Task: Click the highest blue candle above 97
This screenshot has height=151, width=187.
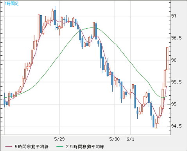Action: click(x=55, y=17)
